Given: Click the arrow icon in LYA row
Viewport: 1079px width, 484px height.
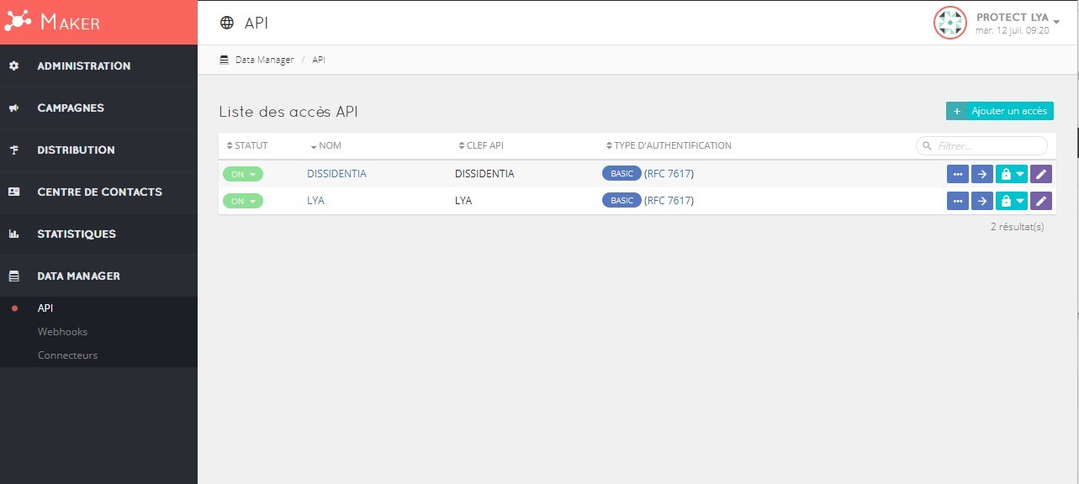Looking at the screenshot, I should coord(981,201).
